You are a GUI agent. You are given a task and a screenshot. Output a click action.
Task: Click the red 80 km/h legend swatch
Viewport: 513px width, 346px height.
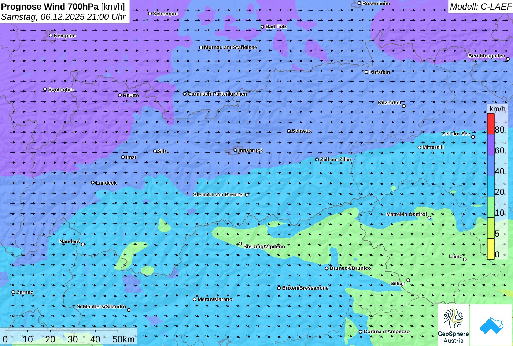(491, 124)
